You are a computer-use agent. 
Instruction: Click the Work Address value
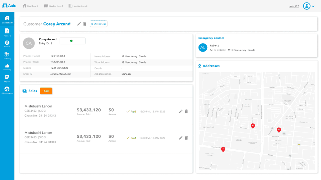(x=134, y=62)
